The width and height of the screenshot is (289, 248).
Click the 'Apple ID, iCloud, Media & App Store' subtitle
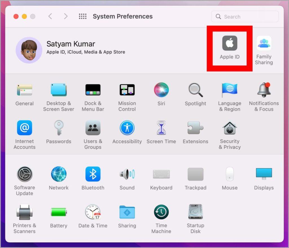point(86,52)
